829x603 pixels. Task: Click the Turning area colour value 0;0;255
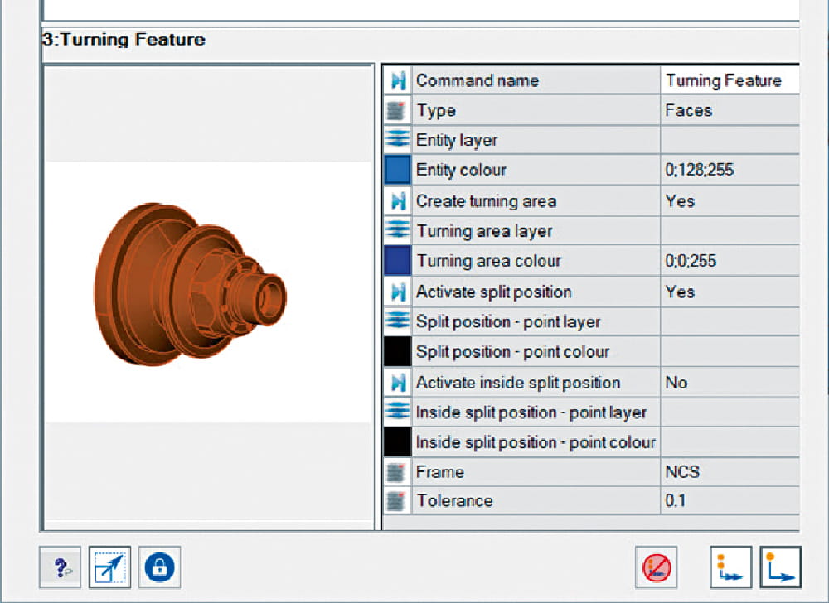tap(730, 261)
